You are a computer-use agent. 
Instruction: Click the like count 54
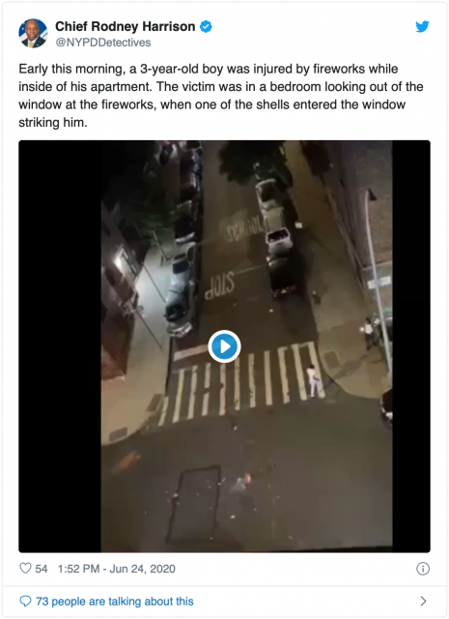(x=41, y=569)
